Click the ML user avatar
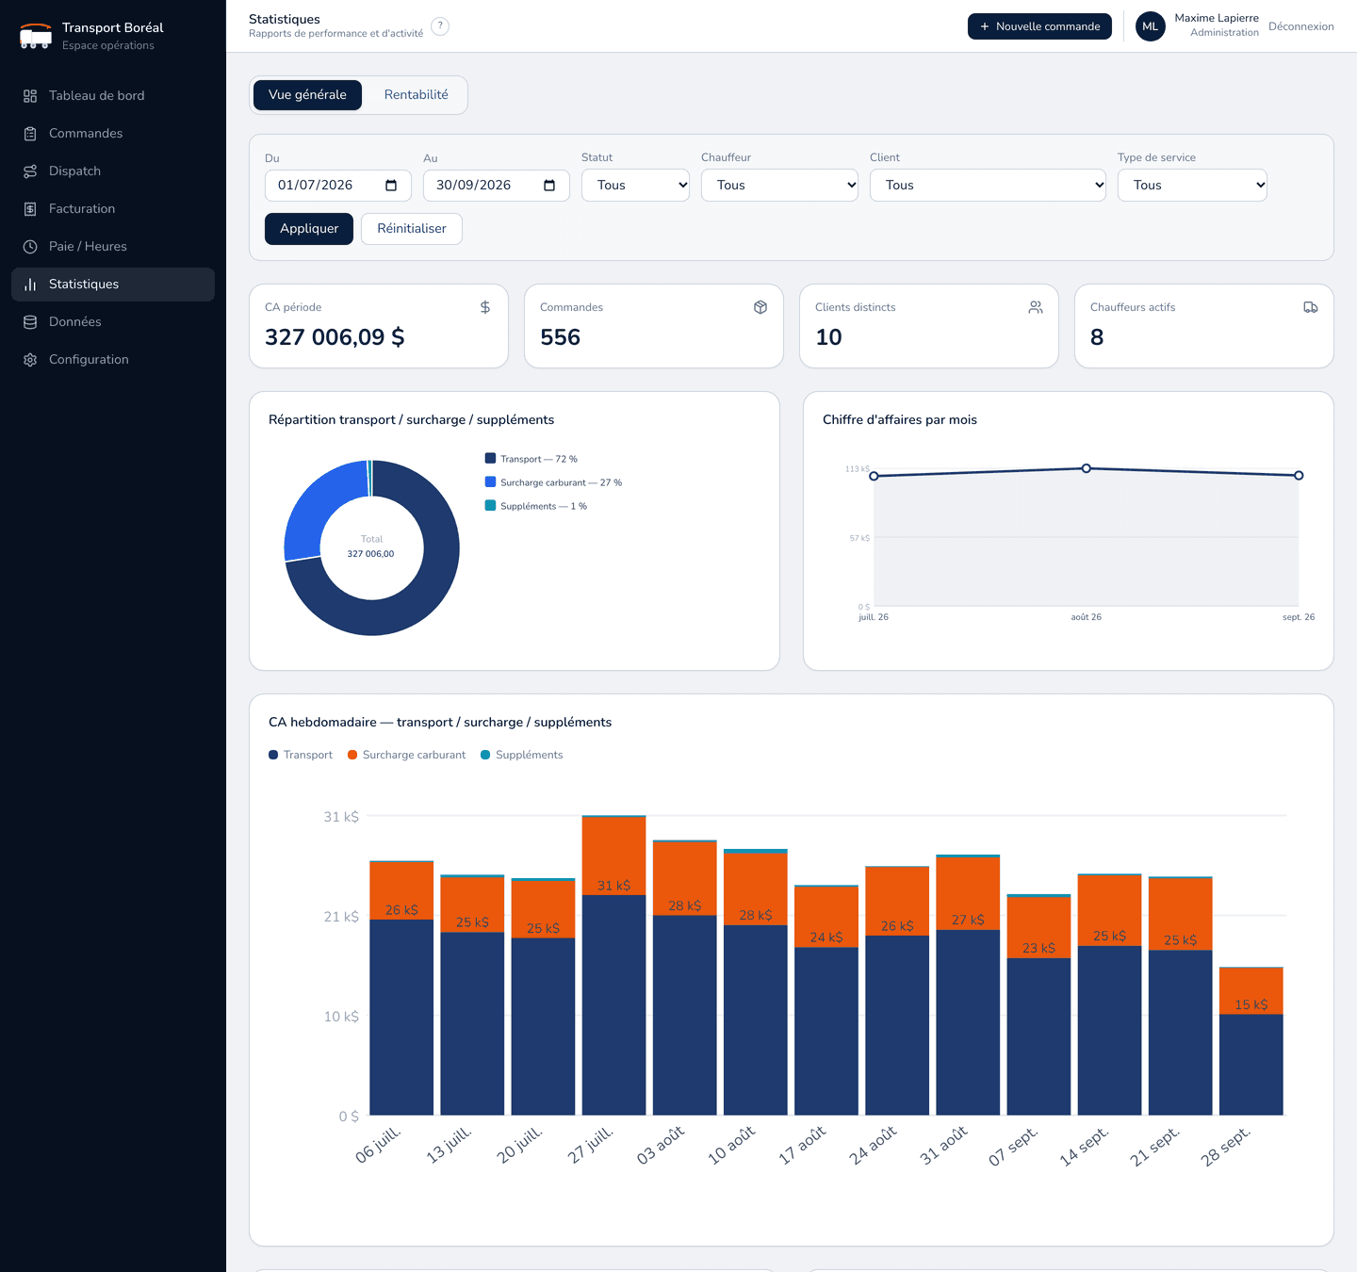 pyautogui.click(x=1151, y=26)
